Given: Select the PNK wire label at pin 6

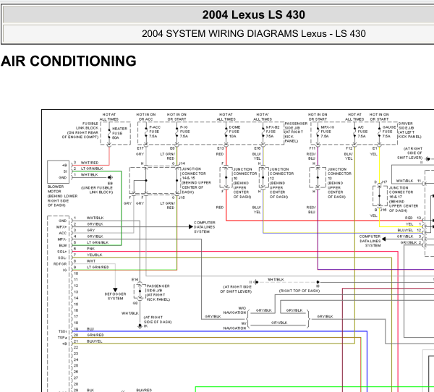Looking at the screenshot, I should pyautogui.click(x=91, y=249).
